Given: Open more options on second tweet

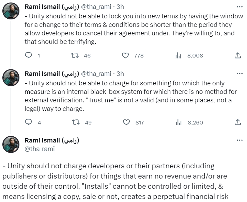Looking at the screenshot, I should click(240, 73).
